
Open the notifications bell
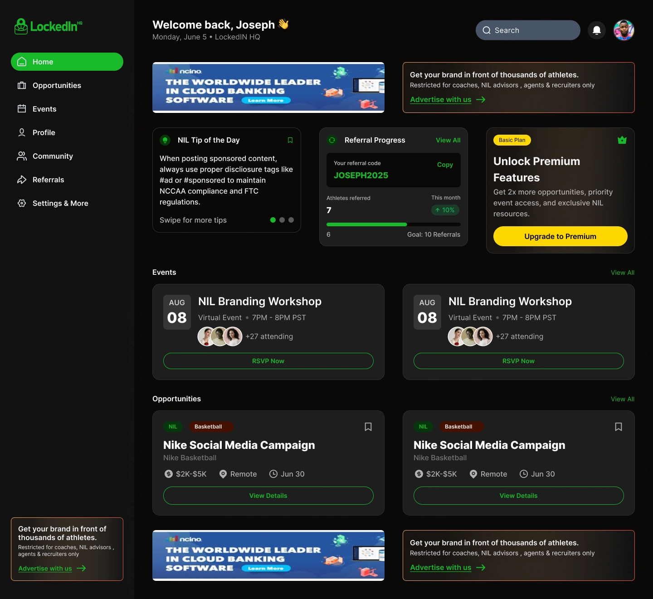tap(597, 30)
